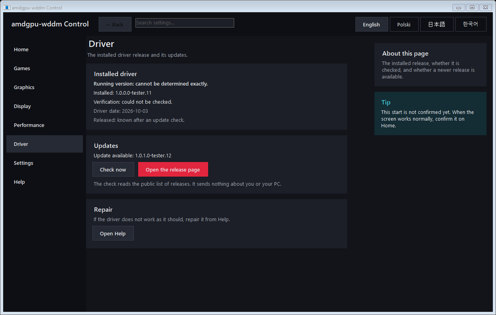Viewport: 496px width, 315px height.
Task: Click 'Released: known after an update check.'
Action: click(139, 120)
